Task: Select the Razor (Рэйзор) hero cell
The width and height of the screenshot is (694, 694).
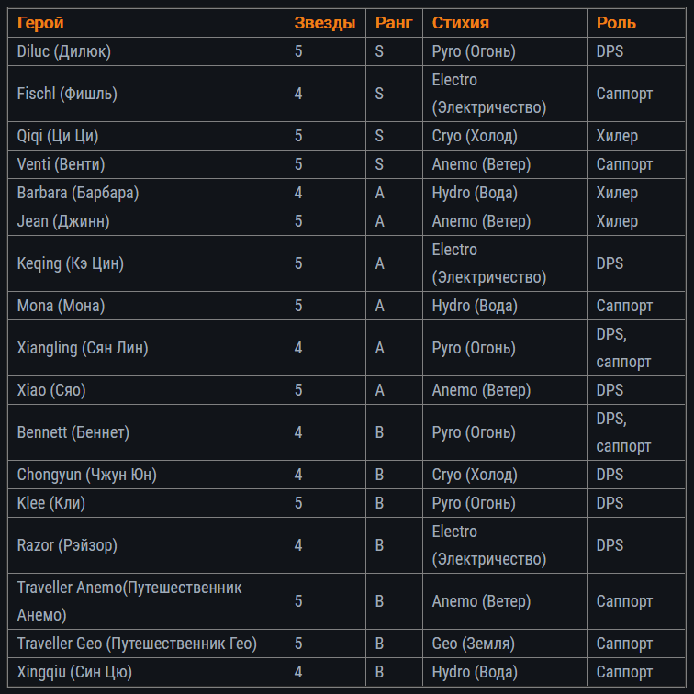Action: click(67, 545)
